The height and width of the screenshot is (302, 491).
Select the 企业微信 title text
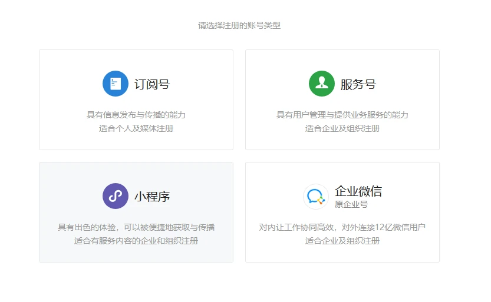[358, 191]
